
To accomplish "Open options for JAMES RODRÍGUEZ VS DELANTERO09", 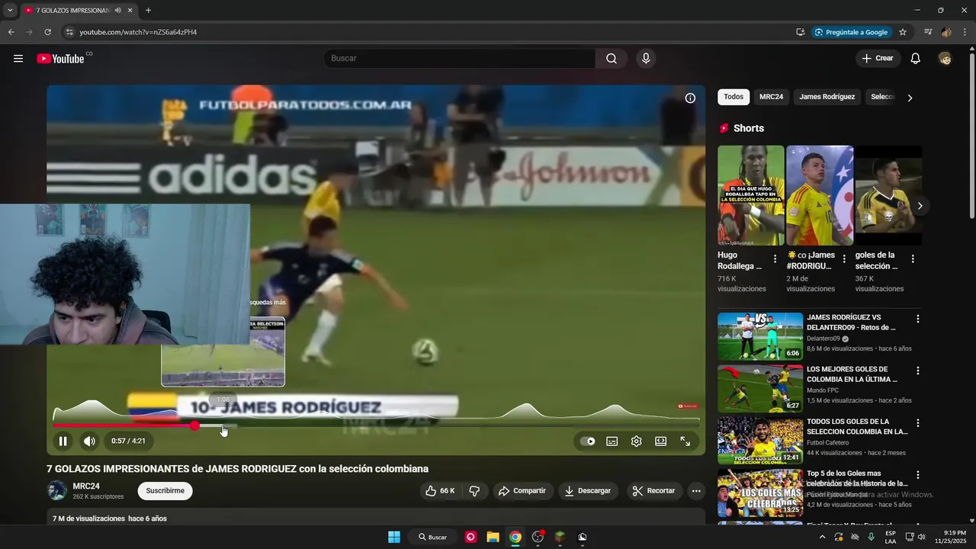I will coord(918,319).
